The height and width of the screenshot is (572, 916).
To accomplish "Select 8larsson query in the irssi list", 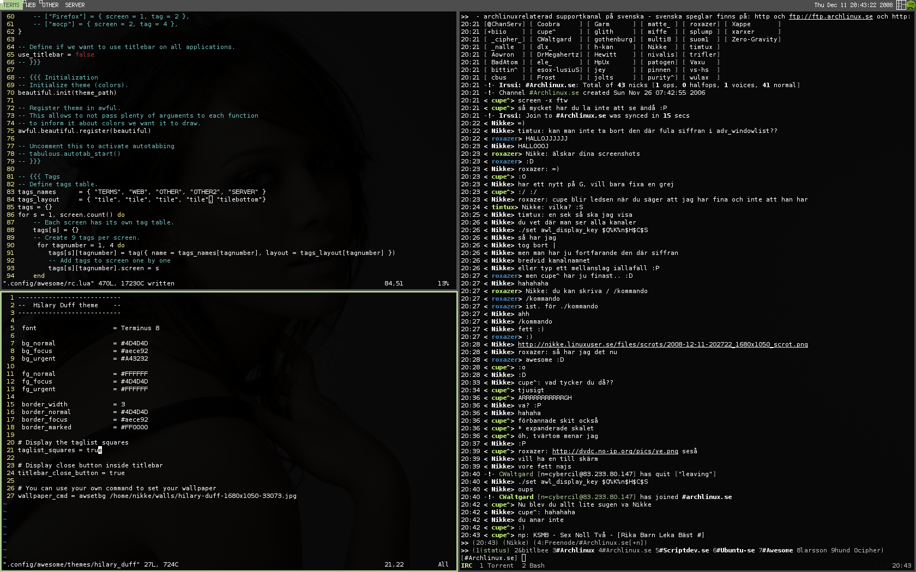I will tap(811, 550).
